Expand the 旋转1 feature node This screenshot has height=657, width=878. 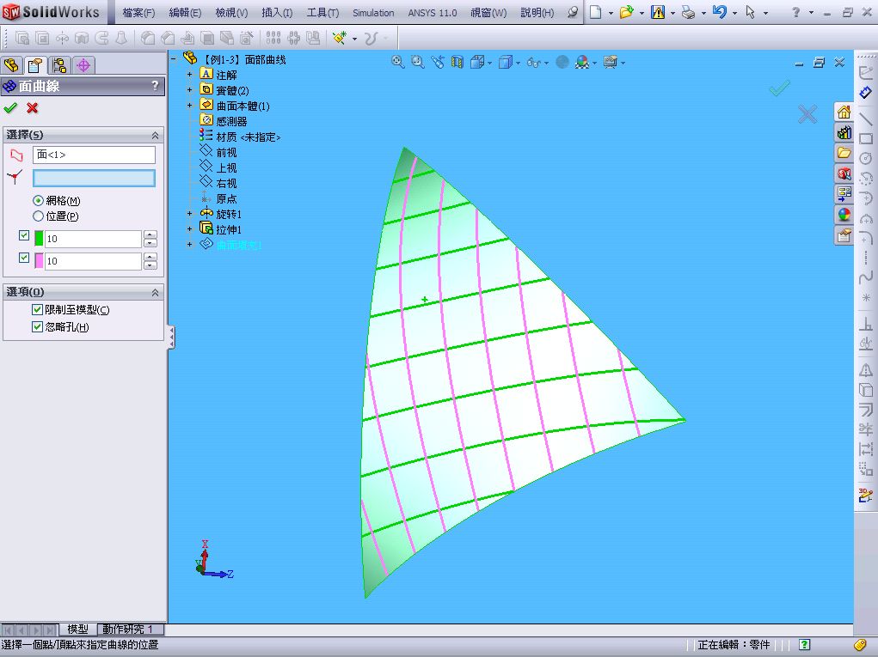(190, 214)
